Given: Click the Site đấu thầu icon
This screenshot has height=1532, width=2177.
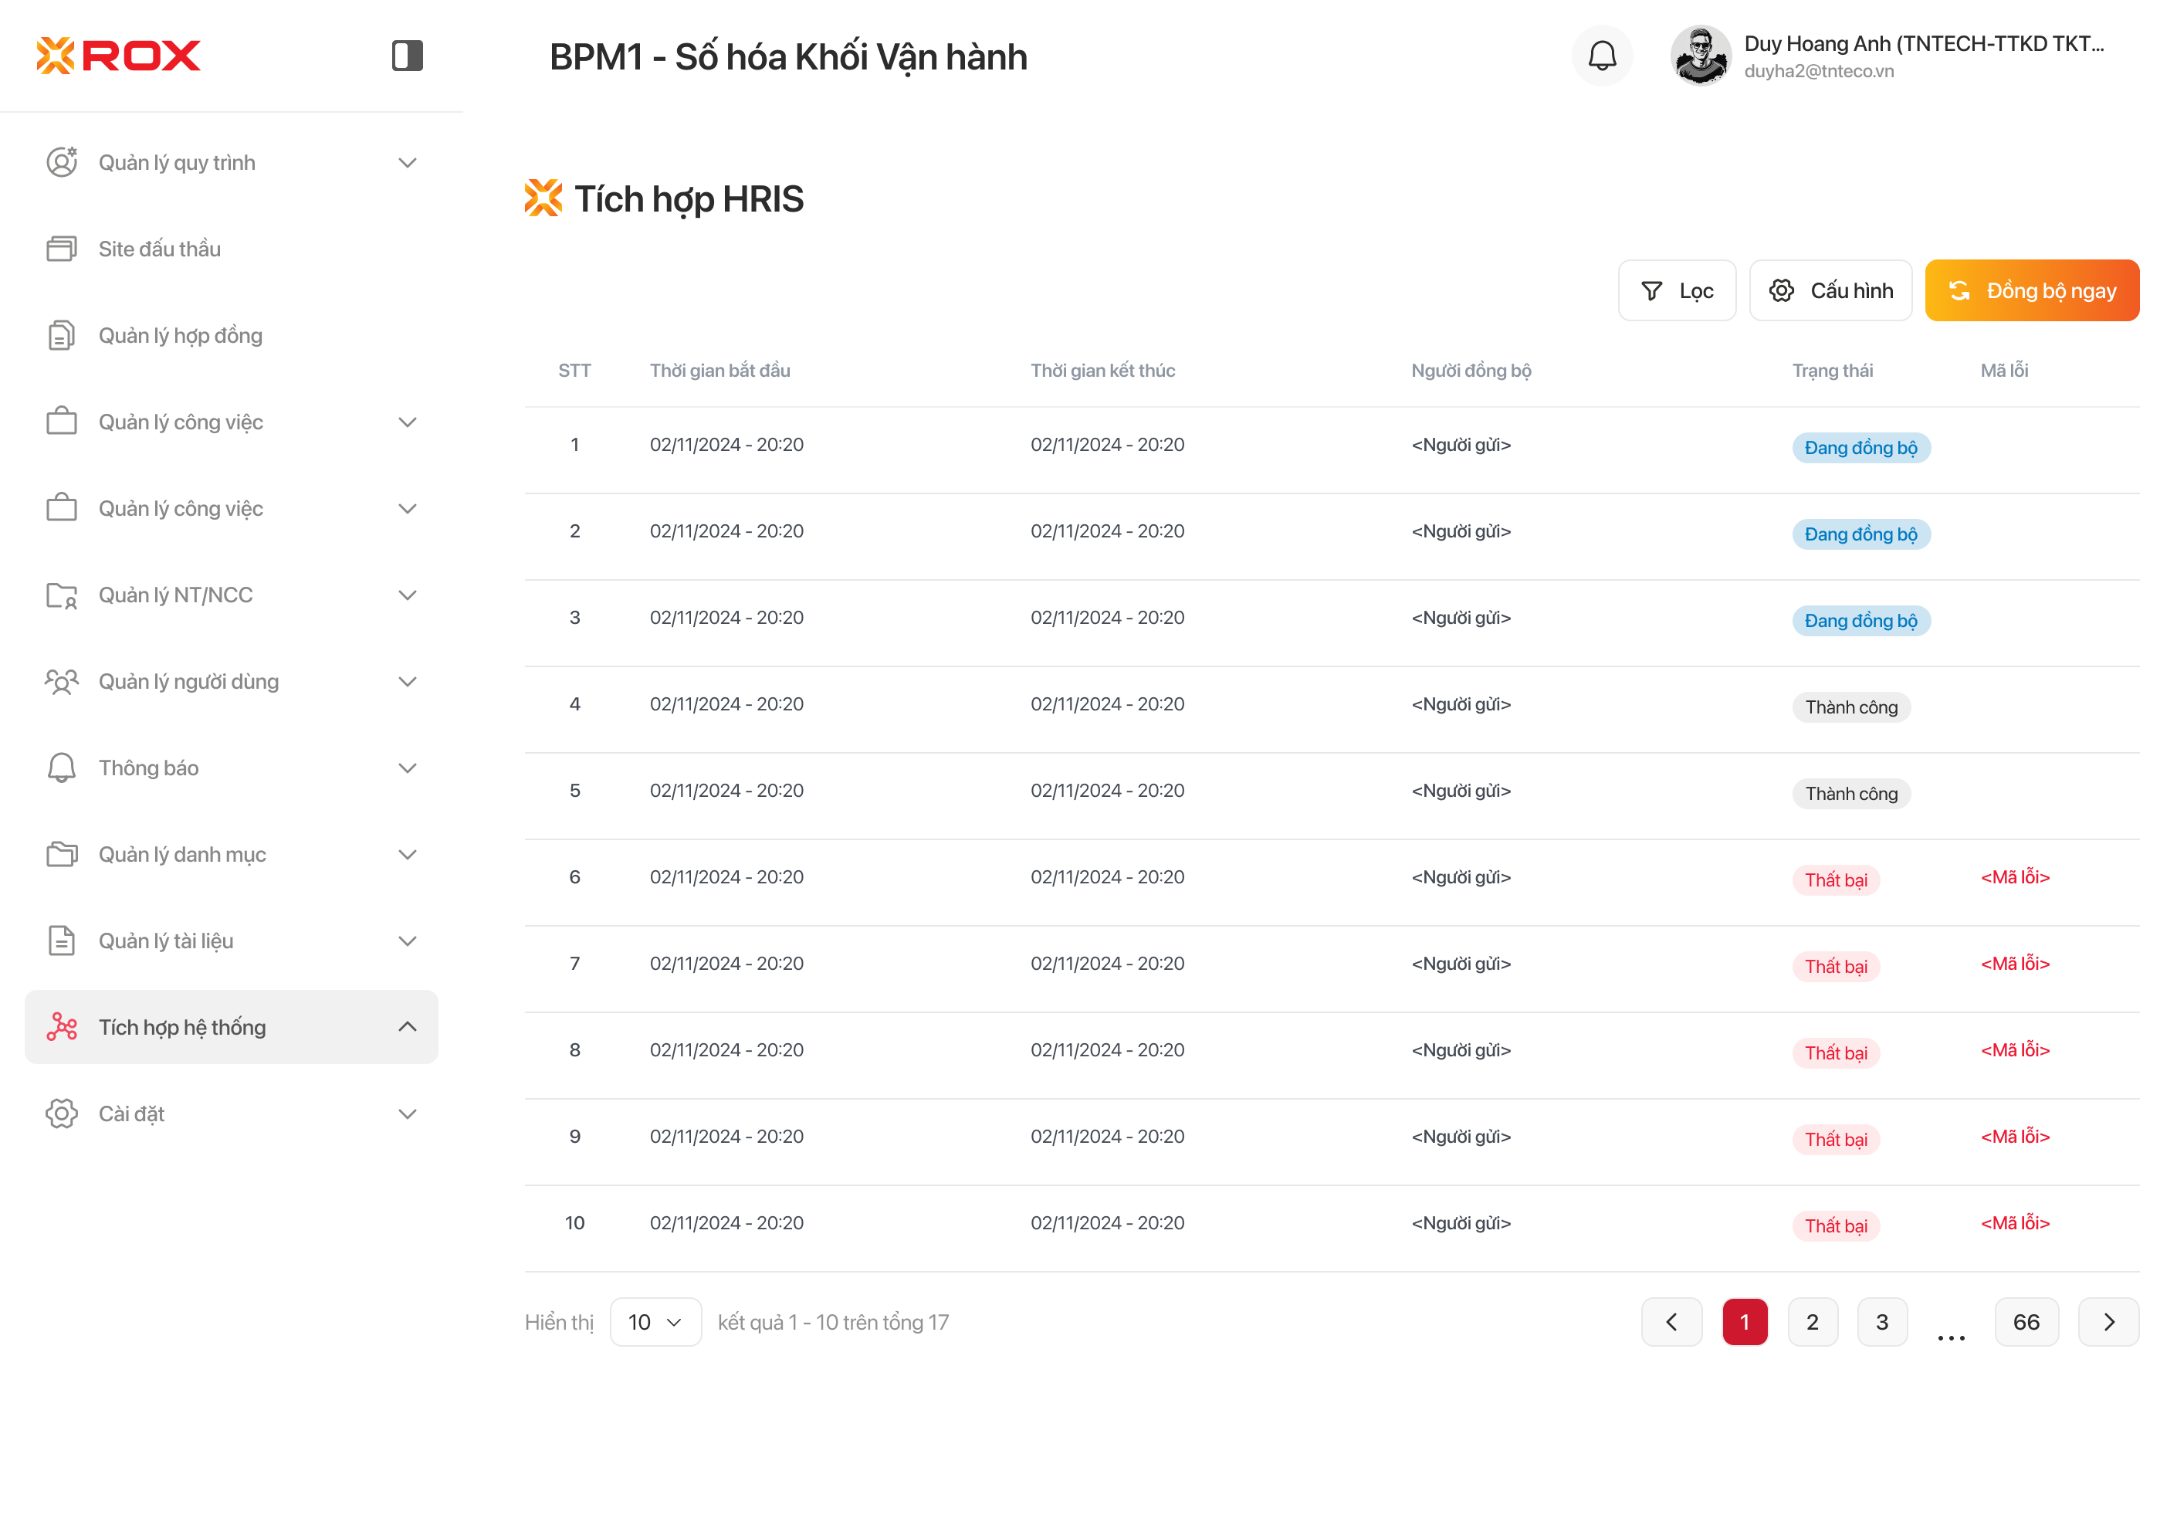Looking at the screenshot, I should pyautogui.click(x=62, y=249).
